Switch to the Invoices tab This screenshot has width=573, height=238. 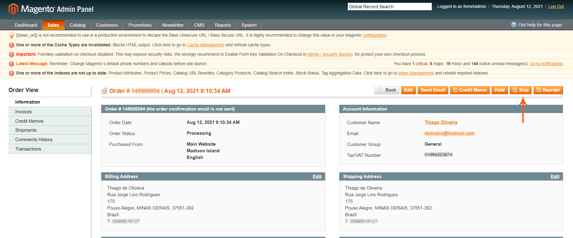[x=24, y=112]
